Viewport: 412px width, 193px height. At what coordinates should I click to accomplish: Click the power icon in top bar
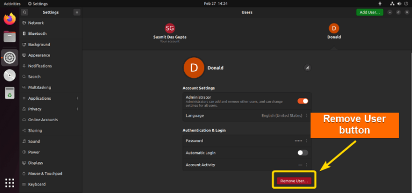(x=406, y=4)
